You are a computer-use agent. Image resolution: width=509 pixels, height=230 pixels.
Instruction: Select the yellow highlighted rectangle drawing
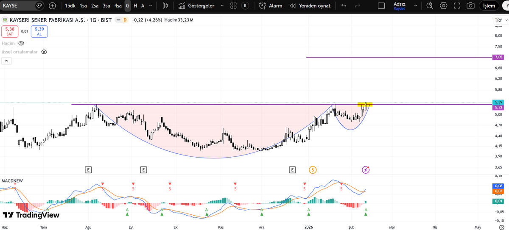[365, 104]
